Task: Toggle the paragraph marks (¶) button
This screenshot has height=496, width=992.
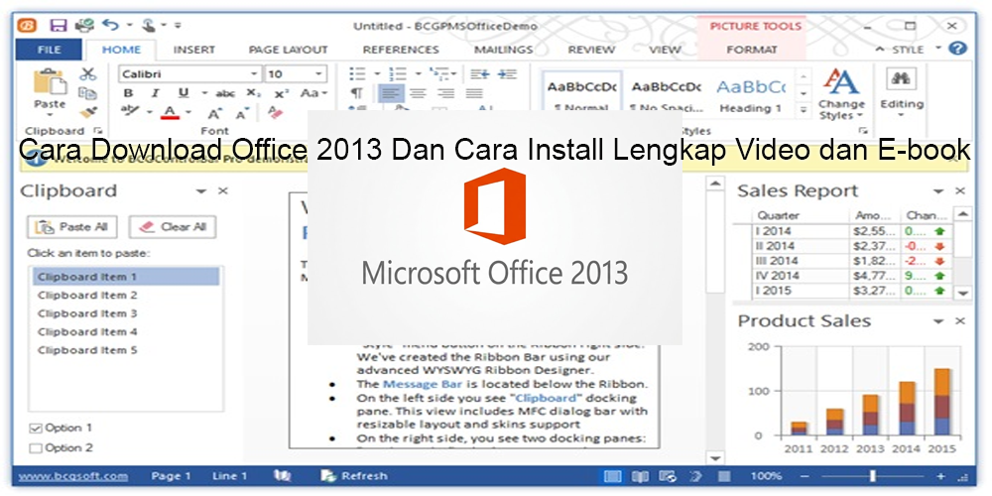Action: 357,93
